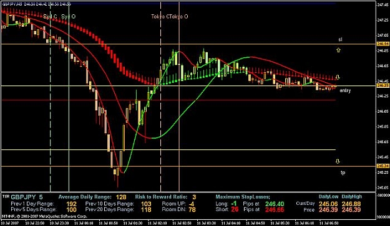Viewport: 390px width, 226px height.
Task: Click the daily low value 245.06
Action: (328, 204)
